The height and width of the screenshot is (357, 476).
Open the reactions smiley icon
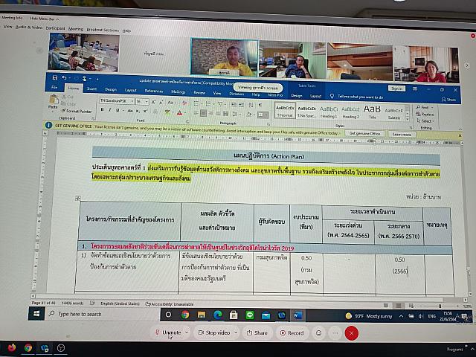tap(317, 332)
